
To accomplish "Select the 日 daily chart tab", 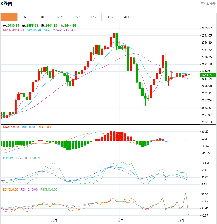I will tap(9, 17).
